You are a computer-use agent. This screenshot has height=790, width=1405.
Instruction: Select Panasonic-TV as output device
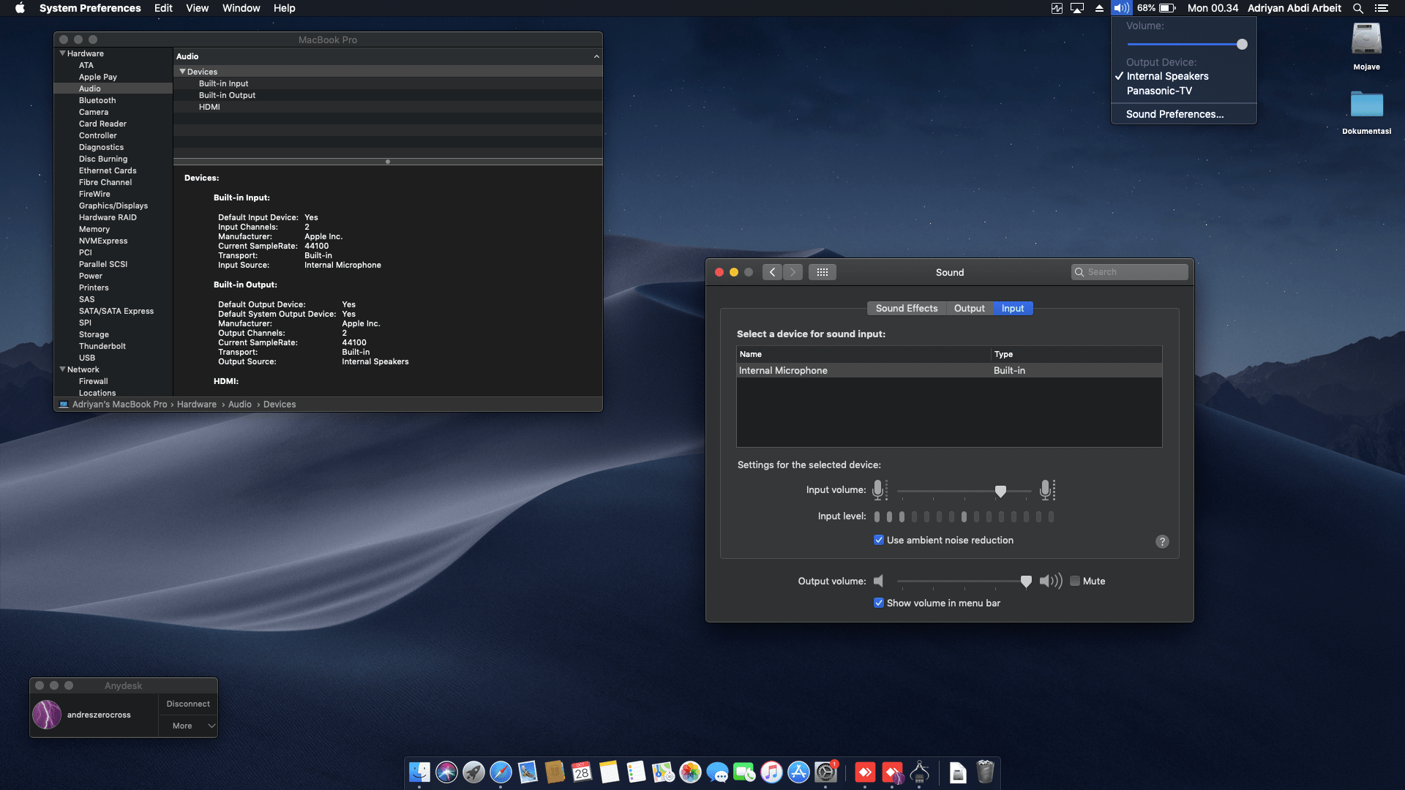click(1159, 91)
